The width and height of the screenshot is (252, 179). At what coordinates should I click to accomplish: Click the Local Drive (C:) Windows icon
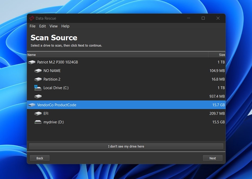coord(38,88)
